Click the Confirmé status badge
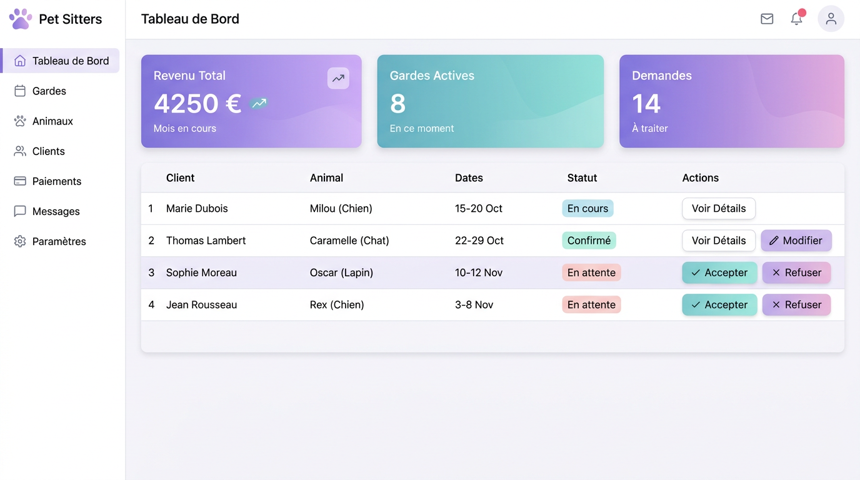The width and height of the screenshot is (860, 480). tap(589, 240)
